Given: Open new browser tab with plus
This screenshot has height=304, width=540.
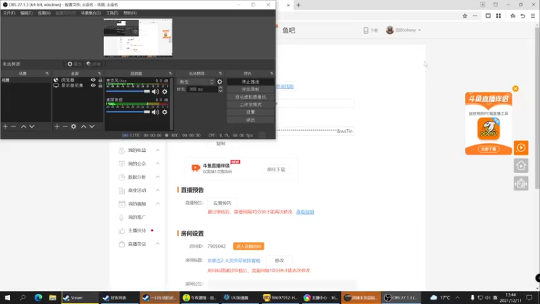Looking at the screenshot, I should 298,5.
